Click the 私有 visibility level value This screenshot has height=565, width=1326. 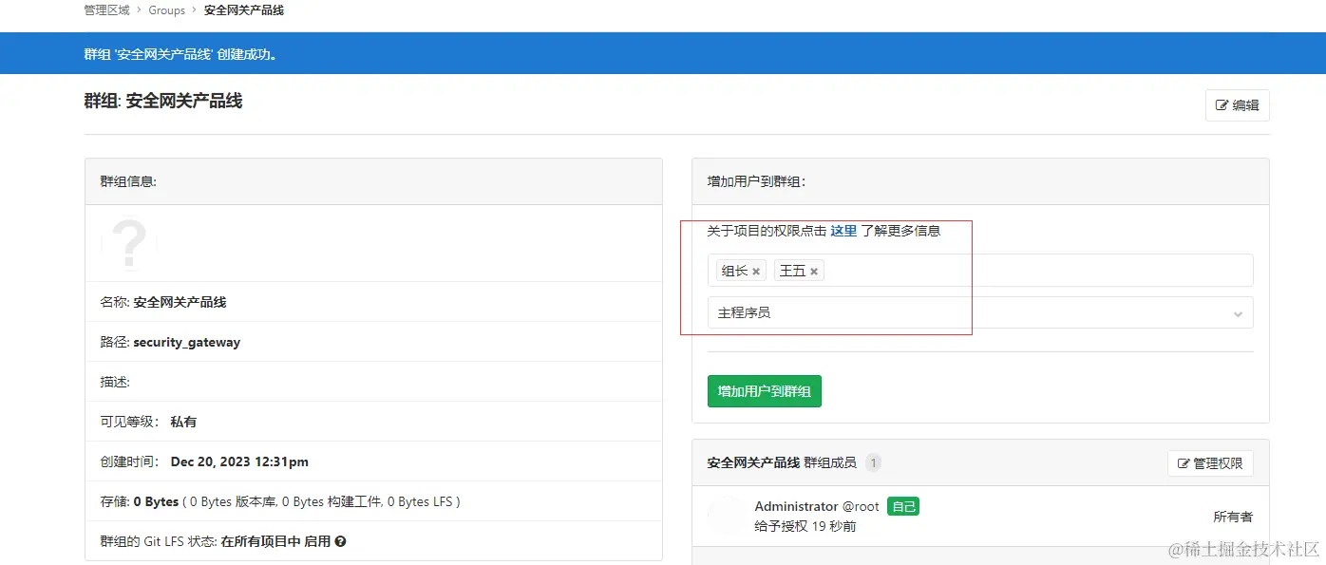coord(183,422)
